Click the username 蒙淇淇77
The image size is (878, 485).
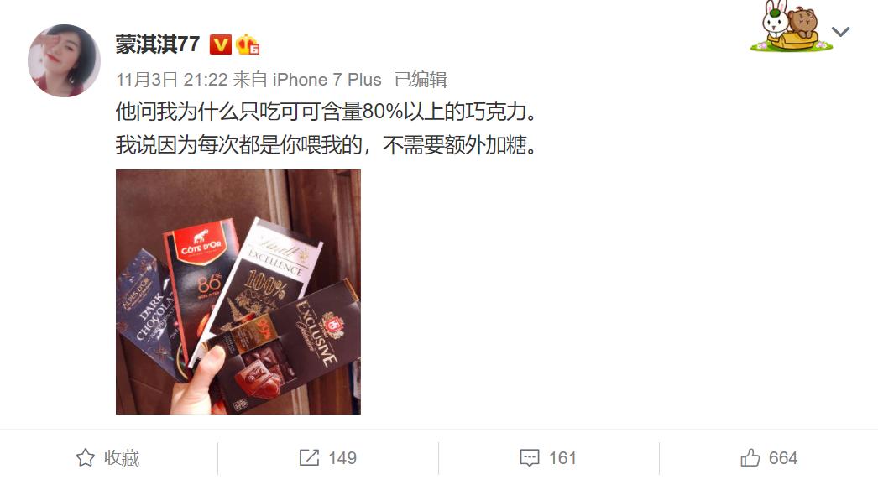click(x=157, y=44)
